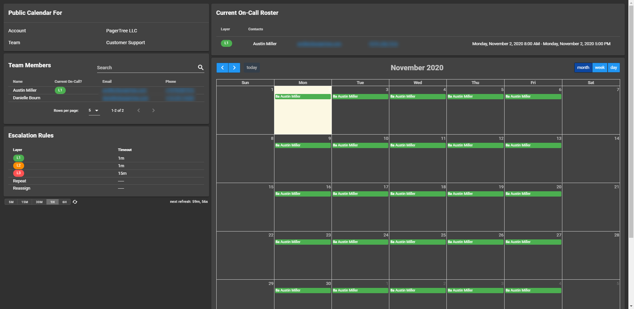
Task: Open the Rows per page dropdown
Action: coord(94,110)
